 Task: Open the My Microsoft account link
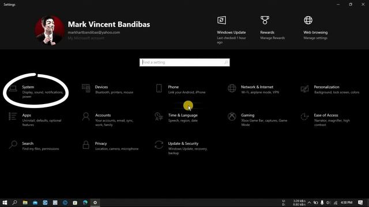(86, 38)
